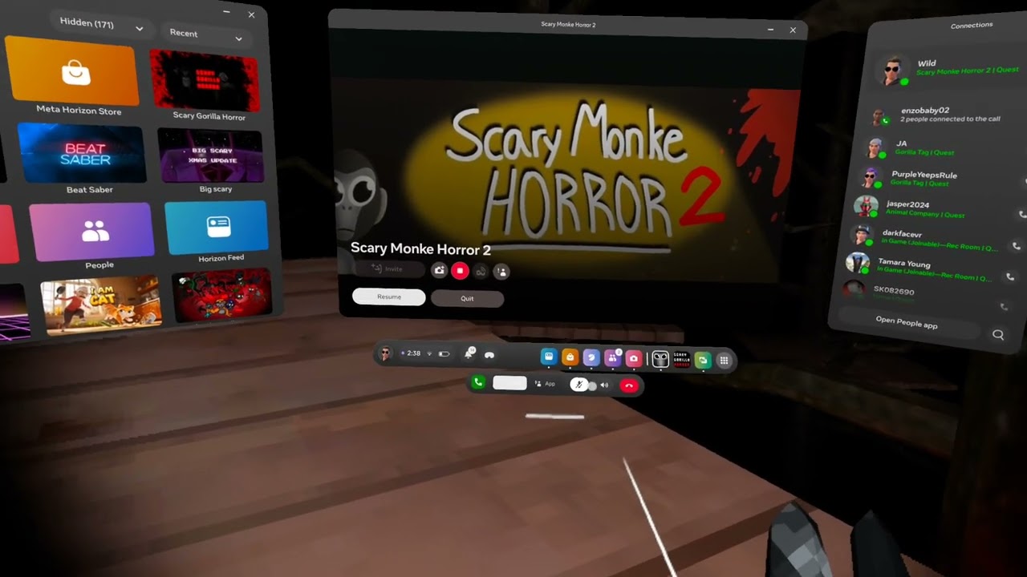Expand the Hidden (171) filter dropdown
1027x577 pixels.
click(x=101, y=25)
